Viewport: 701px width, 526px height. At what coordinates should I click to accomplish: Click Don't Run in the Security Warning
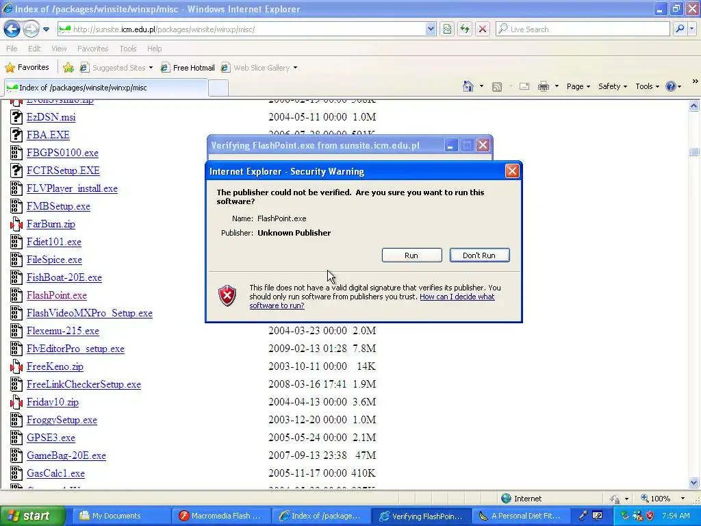479,255
